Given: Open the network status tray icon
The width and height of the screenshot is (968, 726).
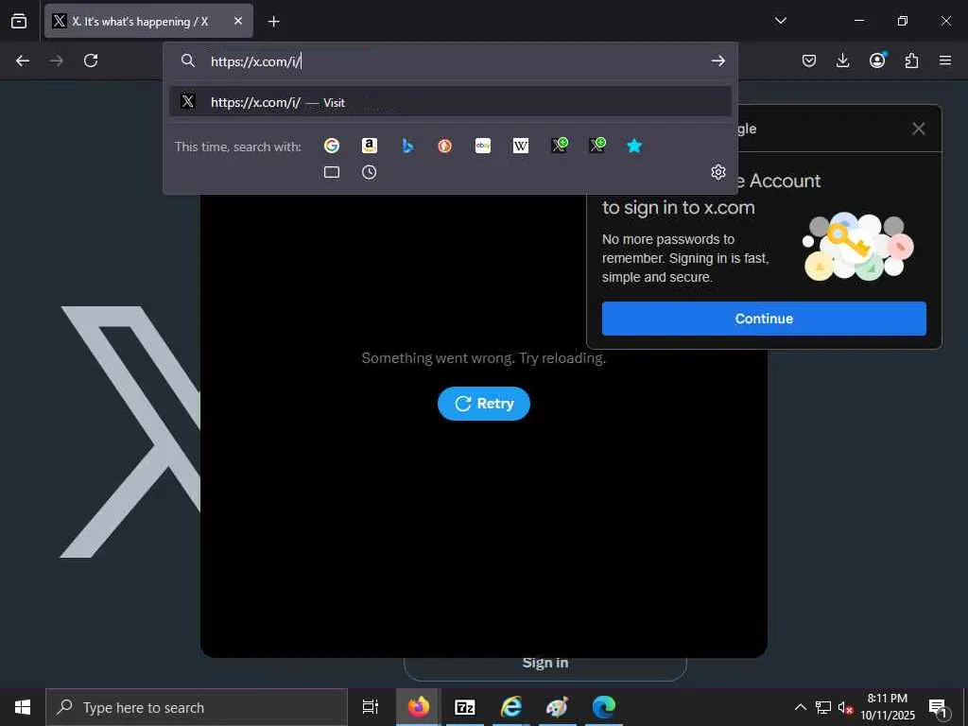Looking at the screenshot, I should (823, 707).
